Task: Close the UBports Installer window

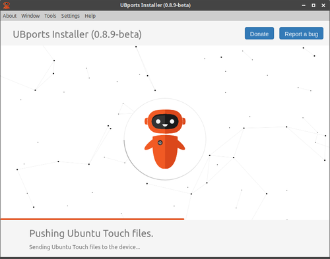Action: click(323, 5)
